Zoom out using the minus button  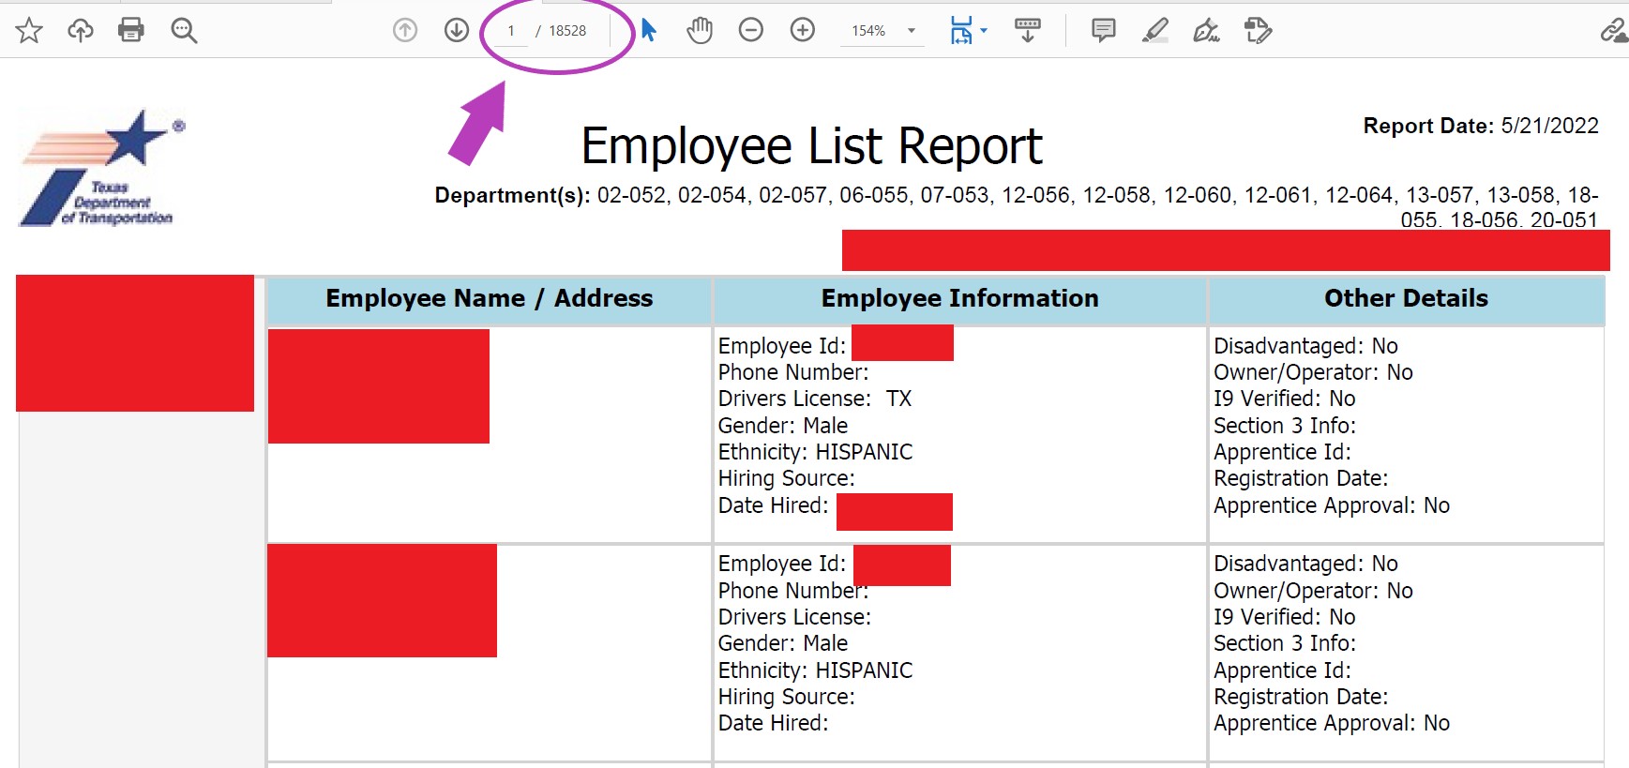751,31
